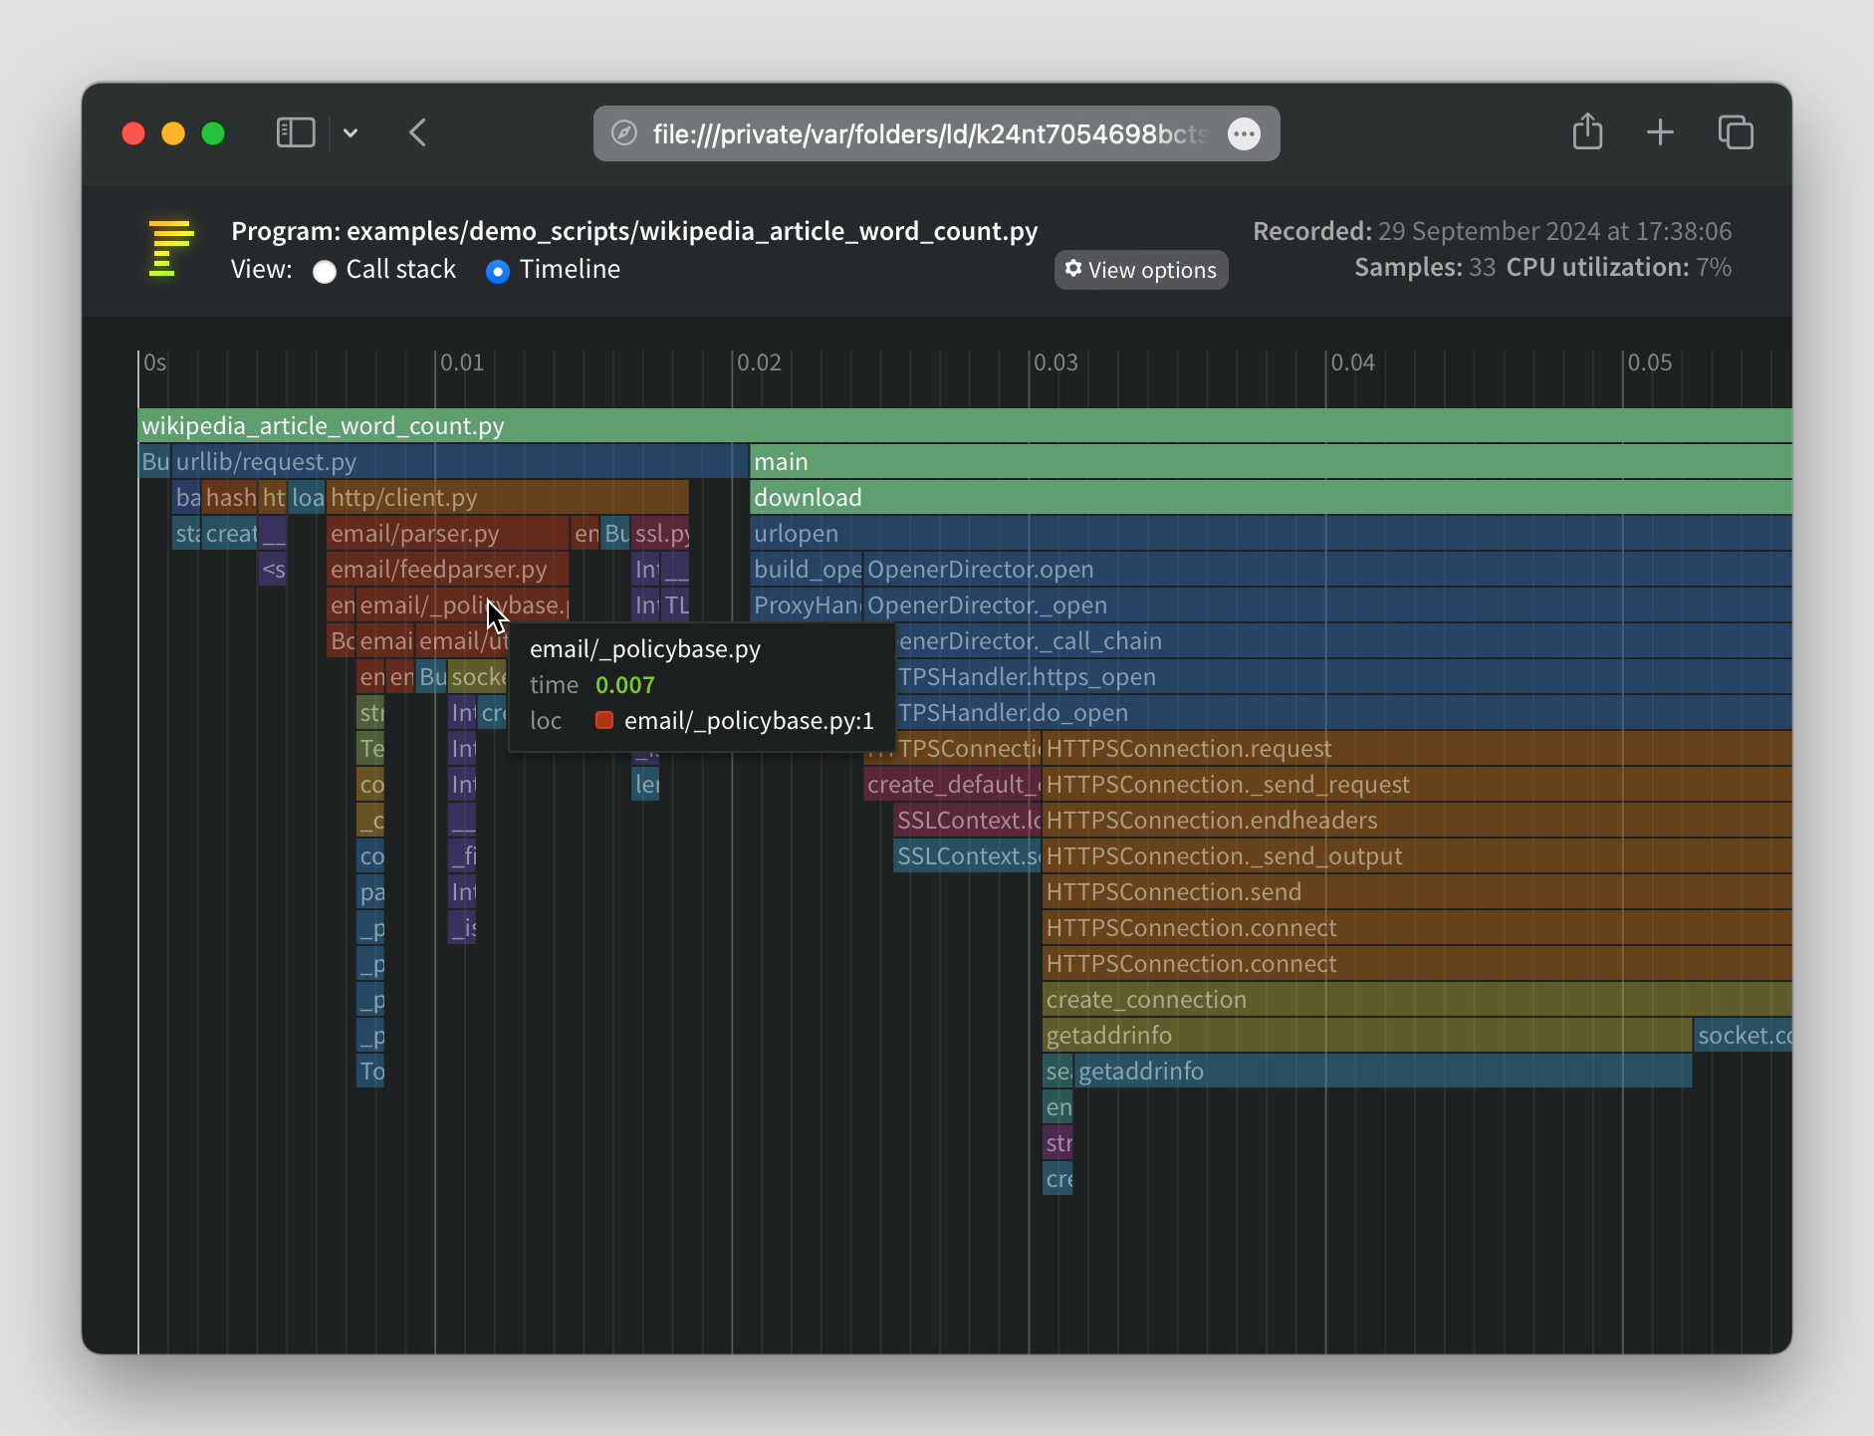Image resolution: width=1874 pixels, height=1436 pixels.
Task: Select the Timeline view radio button
Action: (498, 271)
